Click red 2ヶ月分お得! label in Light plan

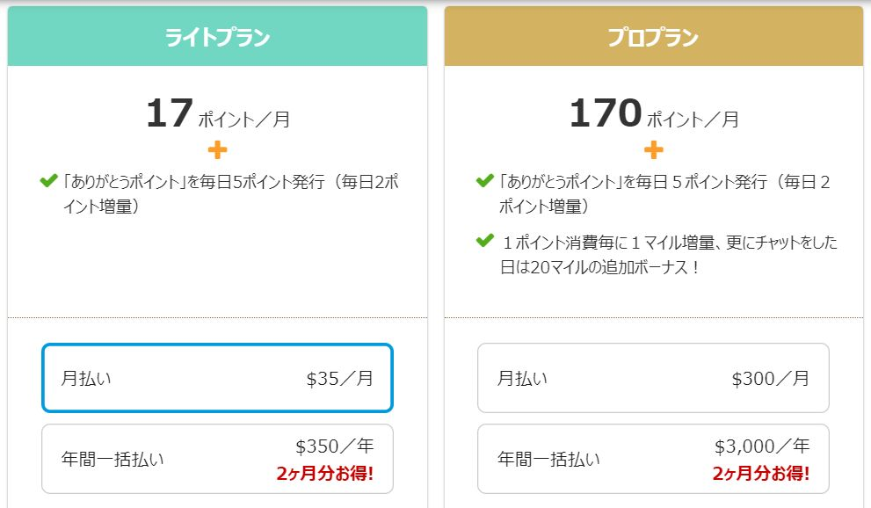pyautogui.click(x=325, y=474)
